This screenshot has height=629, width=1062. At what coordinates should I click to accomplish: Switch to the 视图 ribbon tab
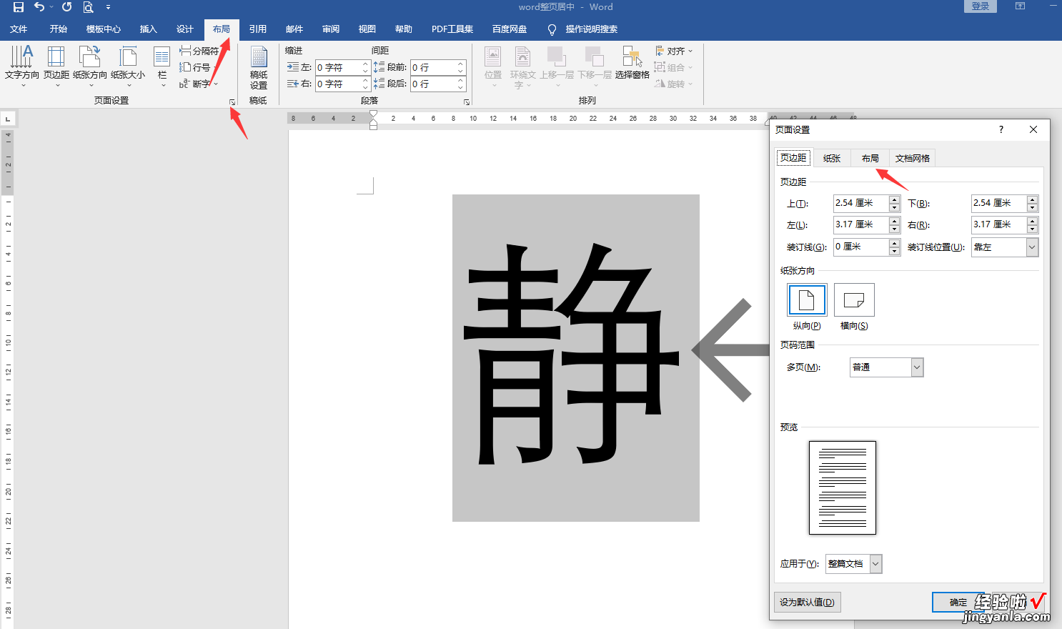pyautogui.click(x=367, y=29)
